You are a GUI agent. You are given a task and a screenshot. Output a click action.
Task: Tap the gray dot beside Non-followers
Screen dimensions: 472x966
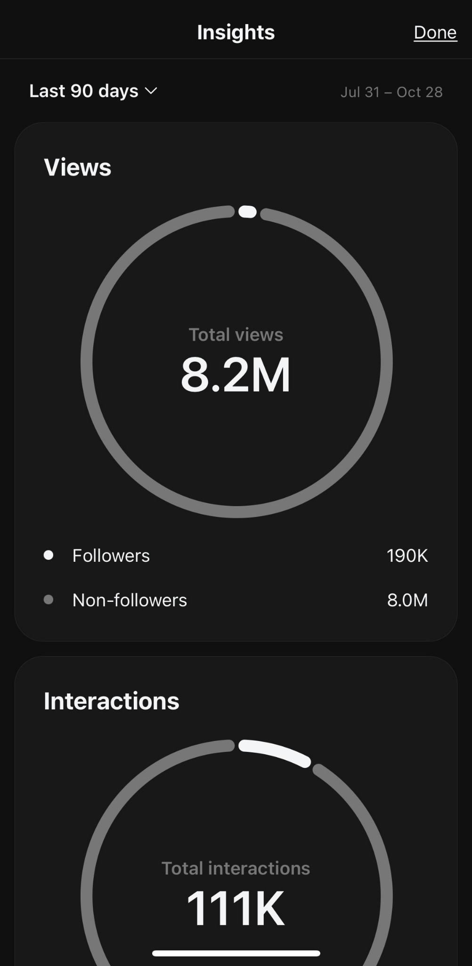pyautogui.click(x=49, y=600)
